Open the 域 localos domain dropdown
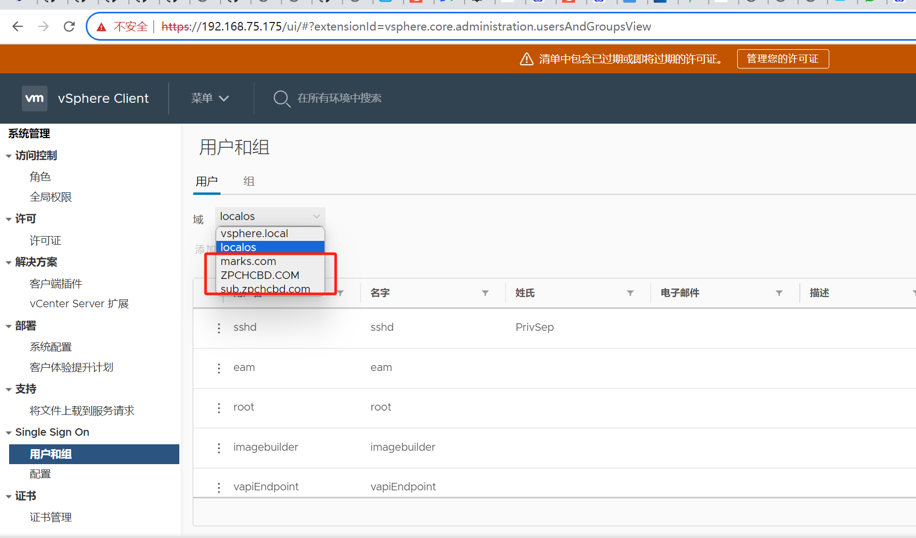Screen dimensions: 916x538 pyautogui.click(x=270, y=216)
